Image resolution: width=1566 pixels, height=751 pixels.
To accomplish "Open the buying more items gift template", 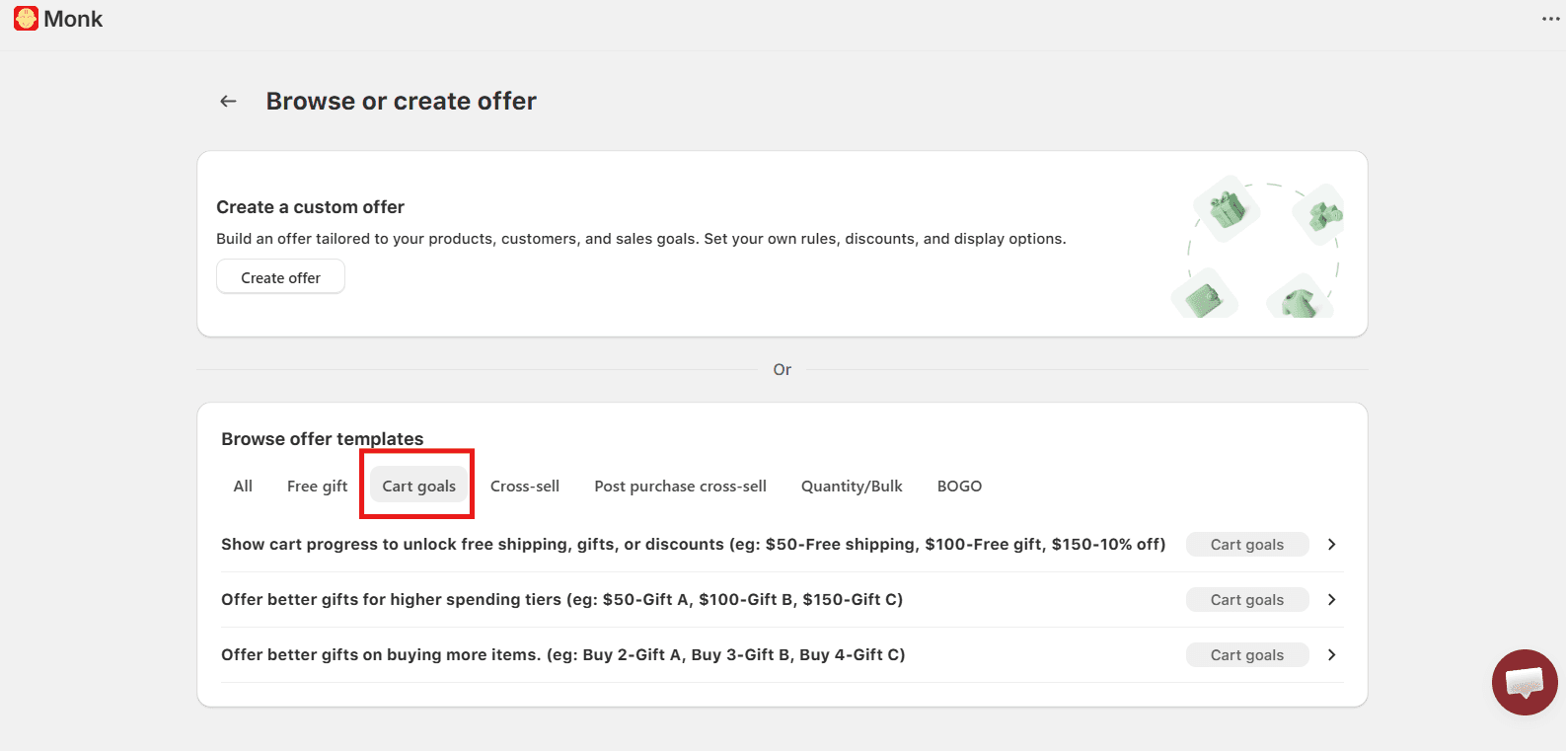I will tap(782, 655).
